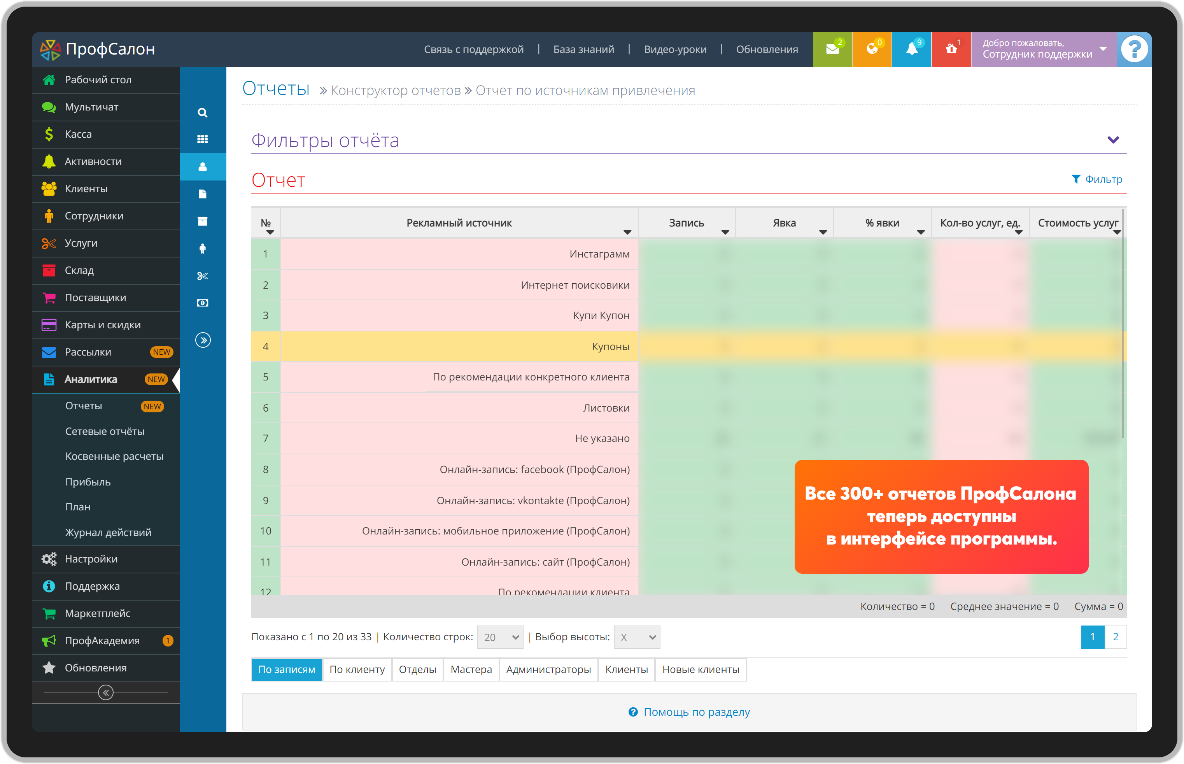
Task: Click the document icon in blue sidebar
Action: [x=202, y=194]
